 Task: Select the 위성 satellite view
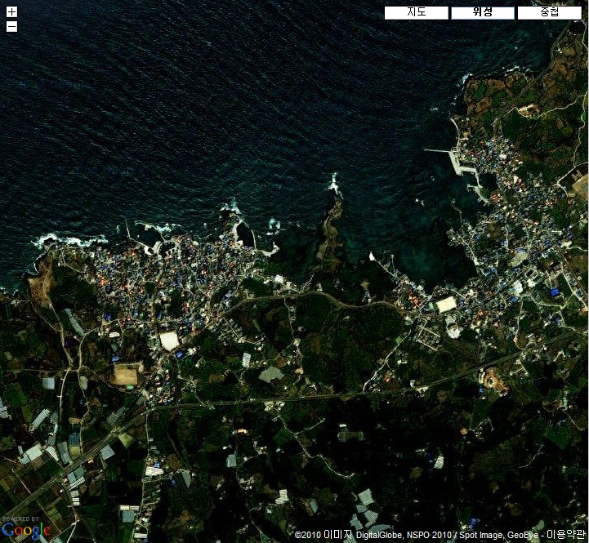(x=483, y=13)
